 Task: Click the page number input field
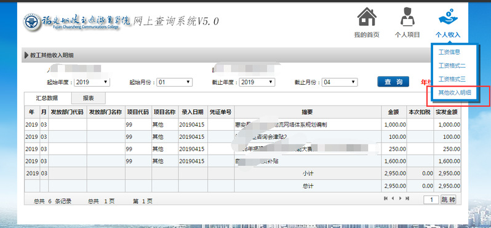[x=431, y=200]
